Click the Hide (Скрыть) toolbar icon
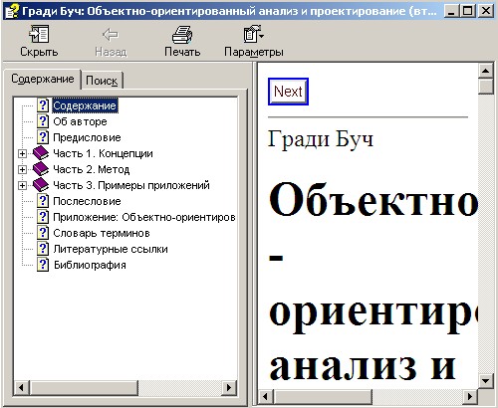Viewport: 498px width, 408px height. (x=39, y=34)
